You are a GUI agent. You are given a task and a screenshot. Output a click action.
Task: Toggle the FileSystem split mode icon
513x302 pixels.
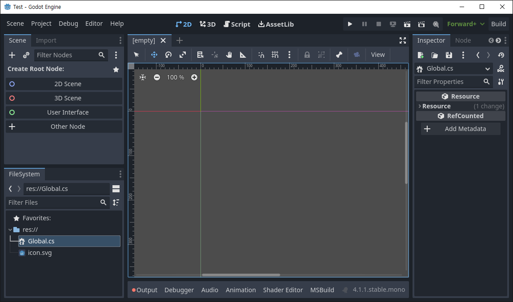coord(116,189)
